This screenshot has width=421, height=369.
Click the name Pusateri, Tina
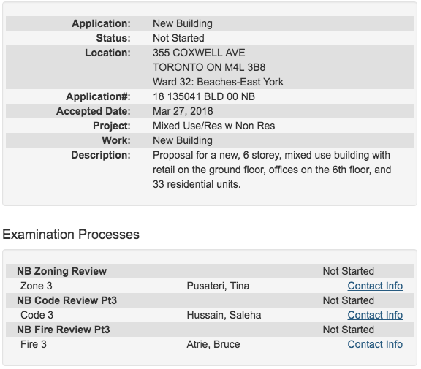pyautogui.click(x=218, y=286)
